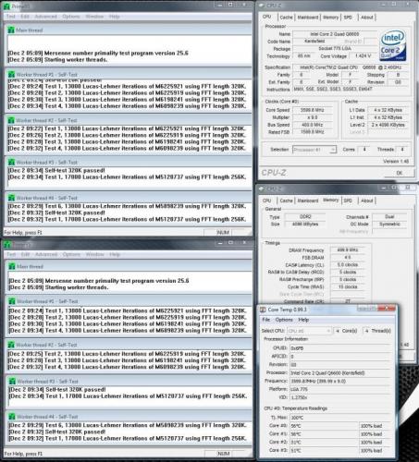The image size is (419, 462).
Task: Click the Main thread icon in lower Prime95 window
Action: pyautogui.click(x=12, y=266)
